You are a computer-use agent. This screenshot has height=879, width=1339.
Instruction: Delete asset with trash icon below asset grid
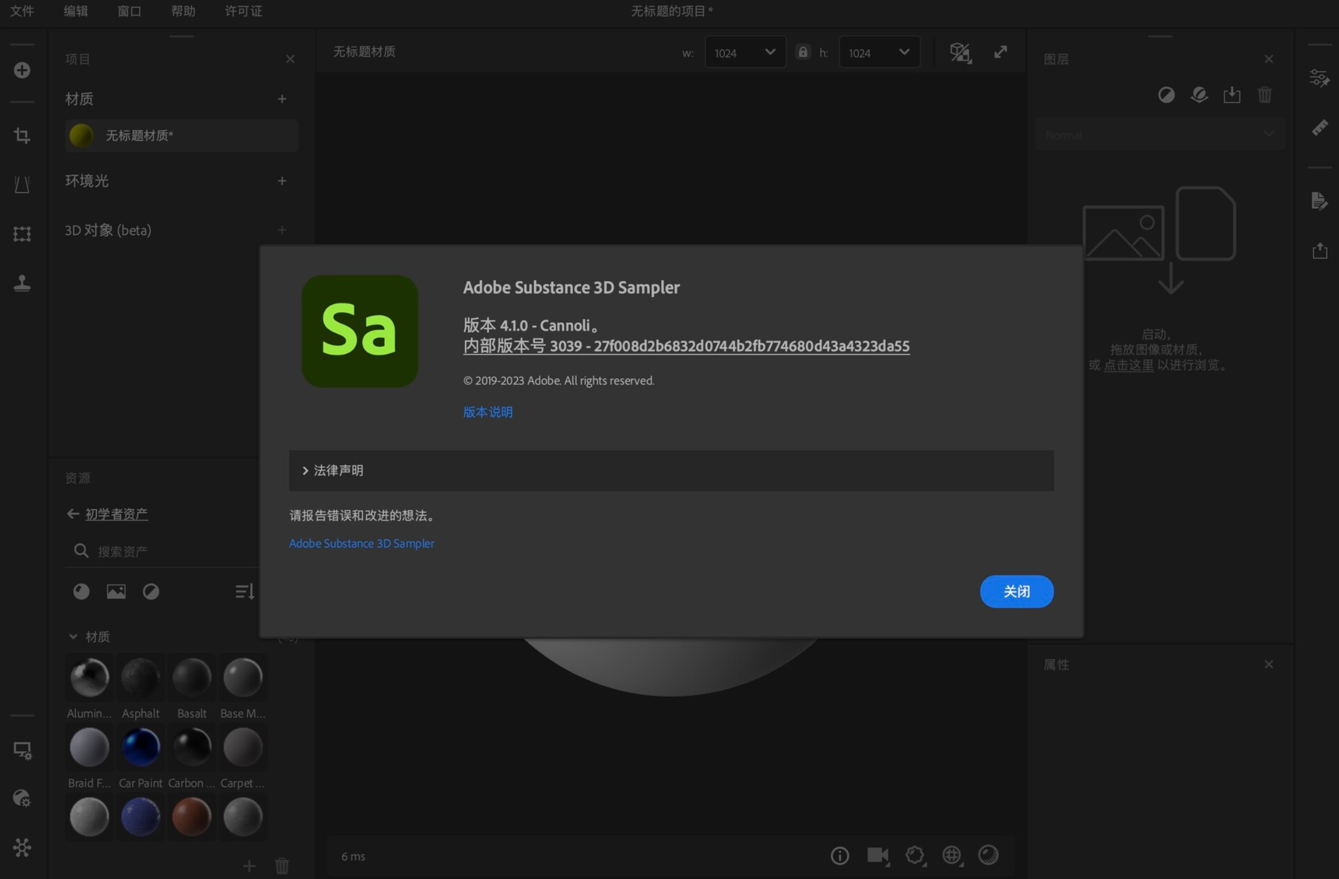(282, 866)
